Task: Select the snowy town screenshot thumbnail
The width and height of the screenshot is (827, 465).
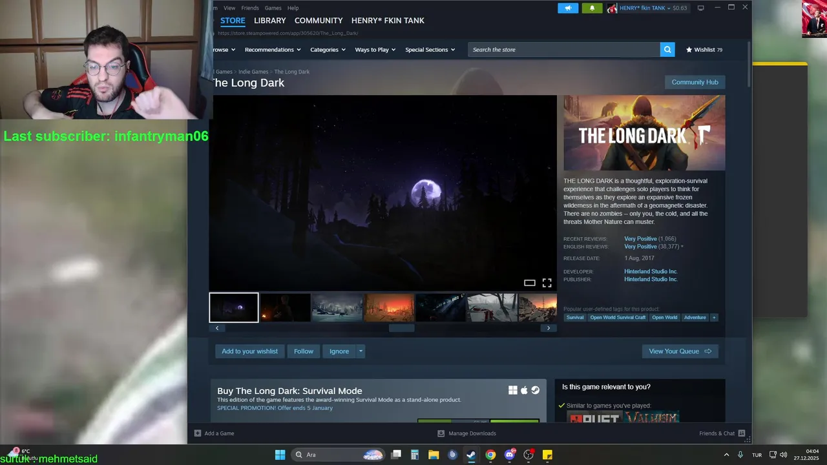Action: 337,307
